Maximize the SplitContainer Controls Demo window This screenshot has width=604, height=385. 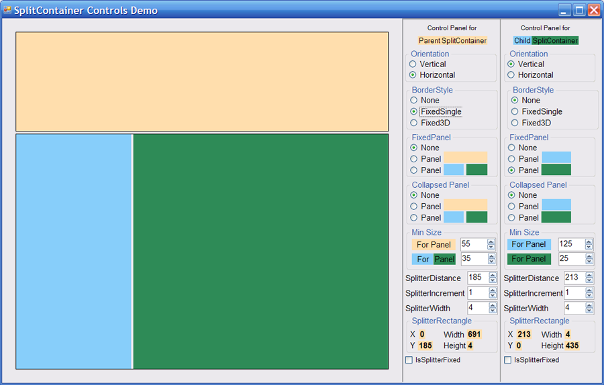[x=579, y=10]
